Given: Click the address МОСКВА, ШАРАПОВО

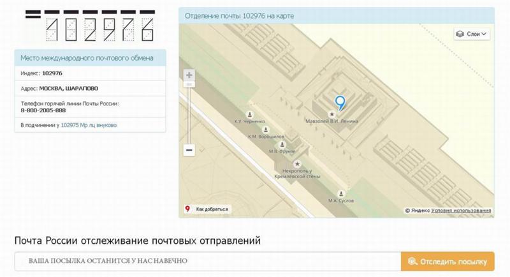Looking at the screenshot, I should click(x=69, y=89).
